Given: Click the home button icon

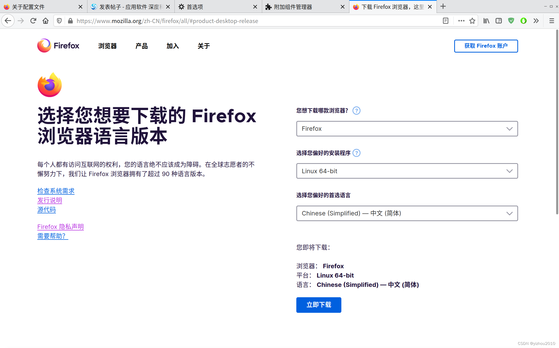Looking at the screenshot, I should [x=46, y=21].
